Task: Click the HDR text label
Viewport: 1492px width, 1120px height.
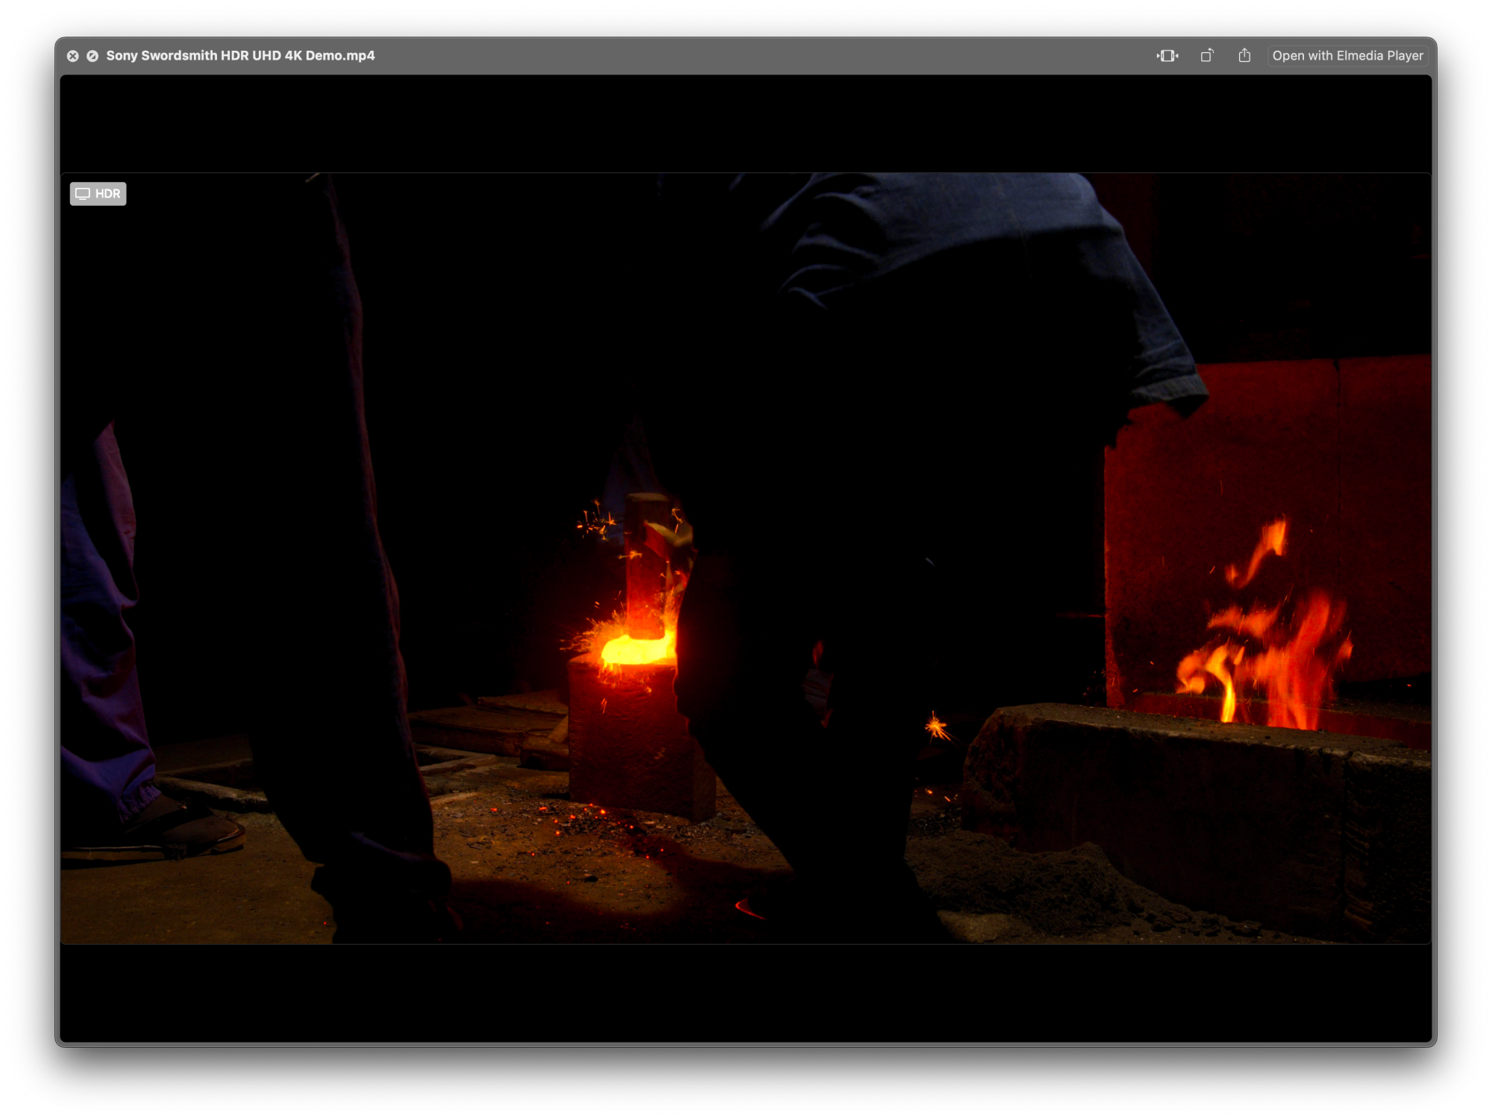Action: point(107,194)
